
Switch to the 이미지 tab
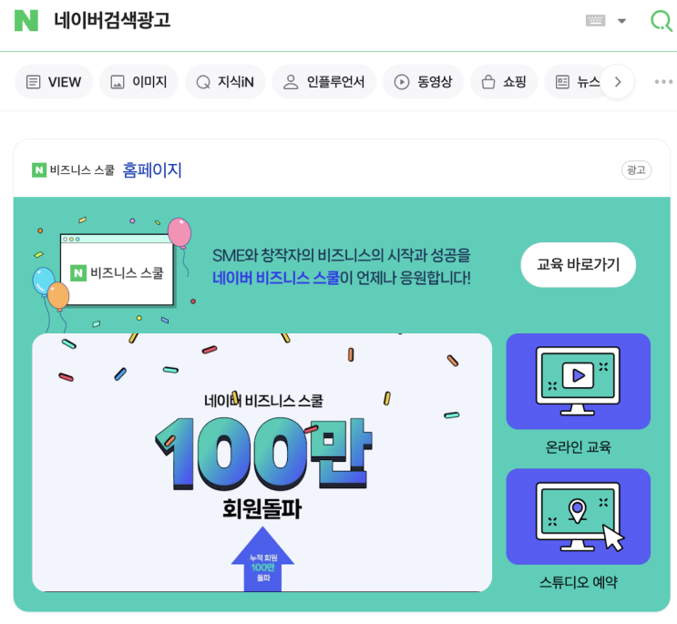138,82
